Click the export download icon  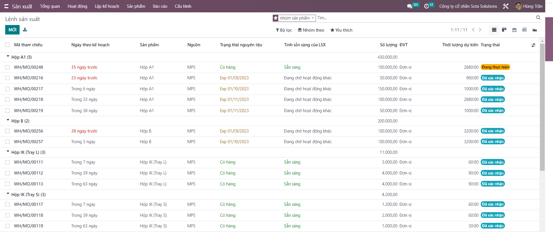pos(25,30)
